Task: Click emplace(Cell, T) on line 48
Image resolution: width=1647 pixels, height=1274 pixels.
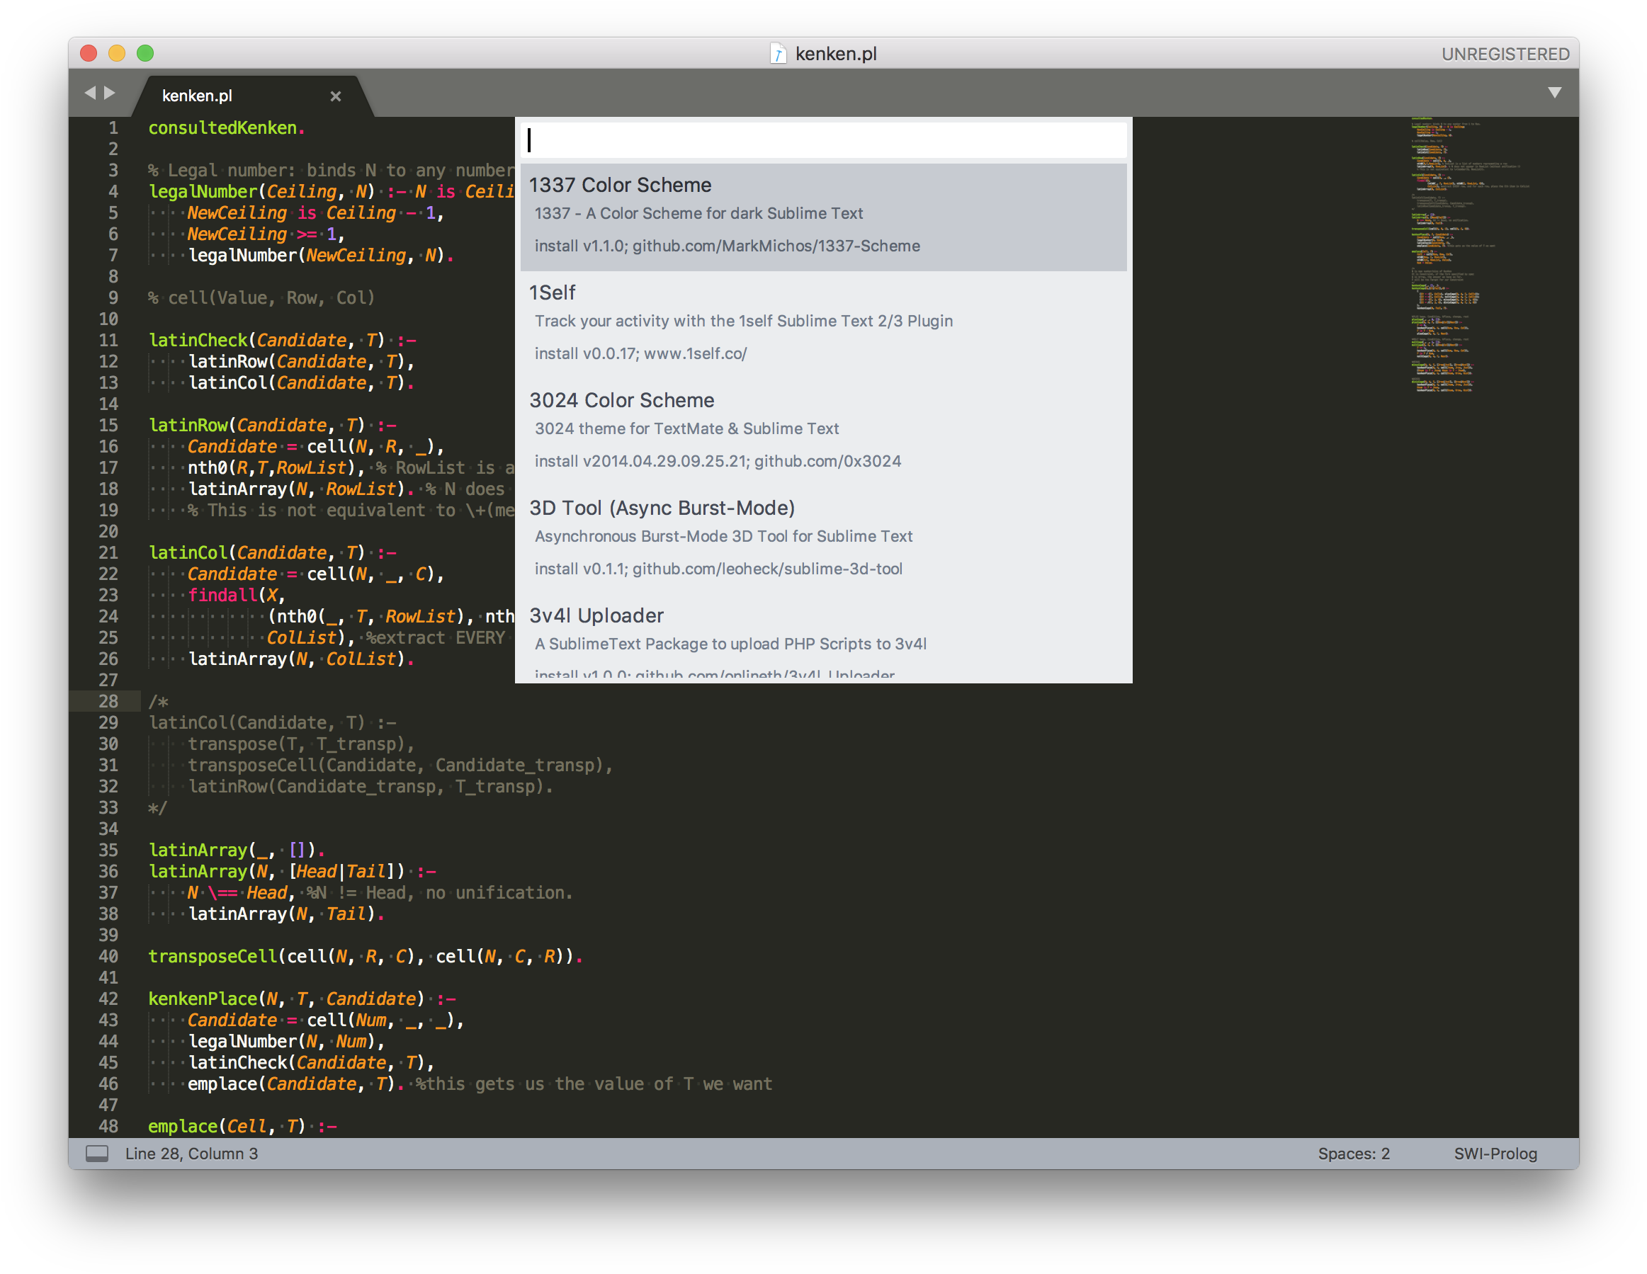Action: [226, 1125]
